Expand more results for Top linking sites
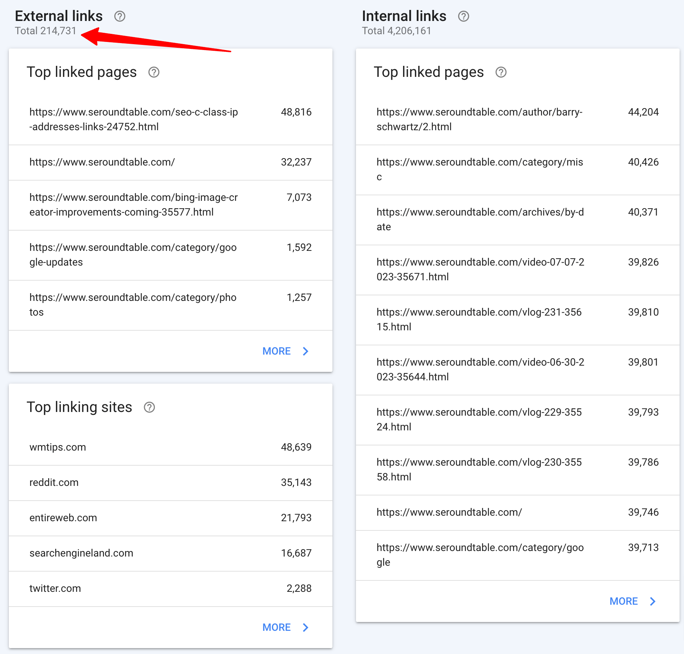Image resolution: width=684 pixels, height=654 pixels. (276, 628)
